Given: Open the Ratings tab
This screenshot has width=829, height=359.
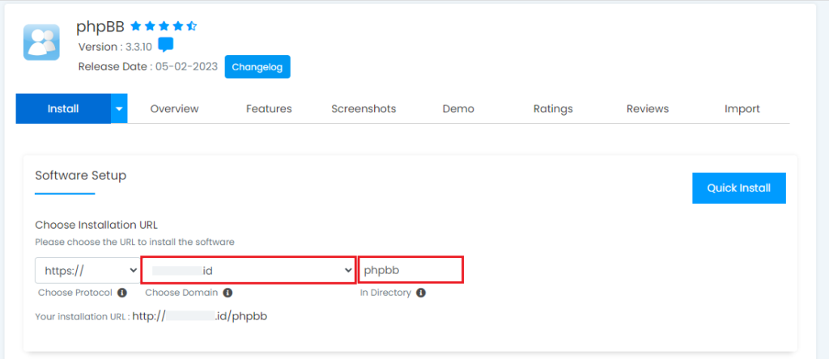Looking at the screenshot, I should pyautogui.click(x=553, y=109).
